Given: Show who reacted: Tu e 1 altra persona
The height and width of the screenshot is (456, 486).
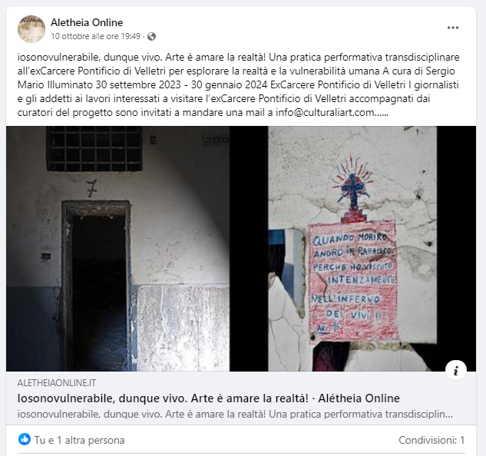Looking at the screenshot, I should [79, 440].
